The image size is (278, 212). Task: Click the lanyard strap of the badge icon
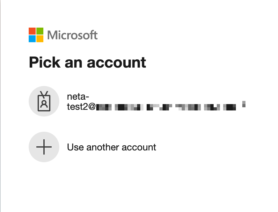click(44, 95)
